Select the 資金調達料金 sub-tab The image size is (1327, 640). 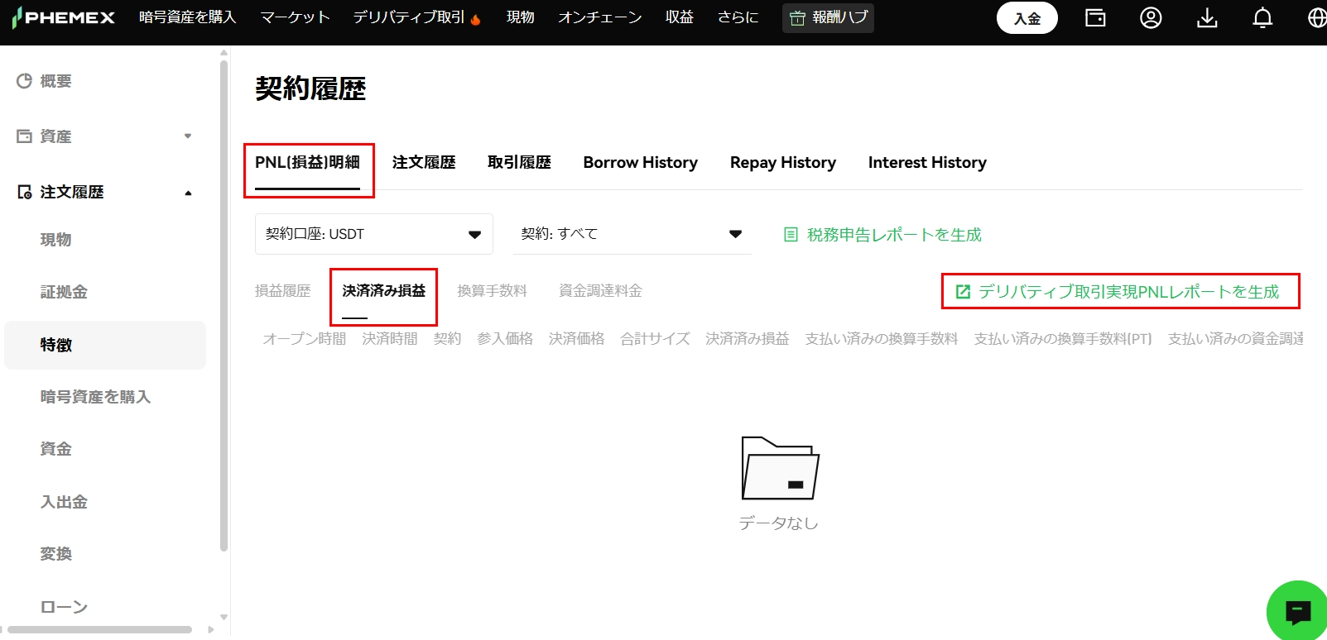tap(601, 291)
